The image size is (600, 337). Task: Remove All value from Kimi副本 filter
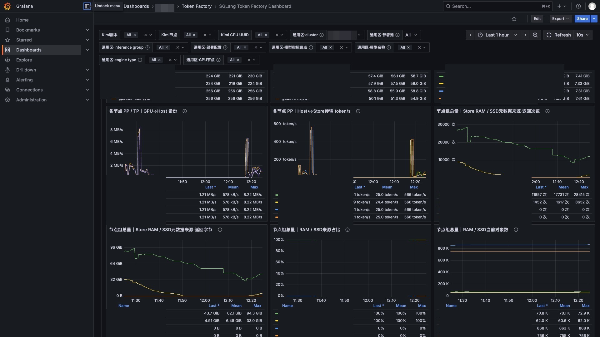tap(135, 35)
